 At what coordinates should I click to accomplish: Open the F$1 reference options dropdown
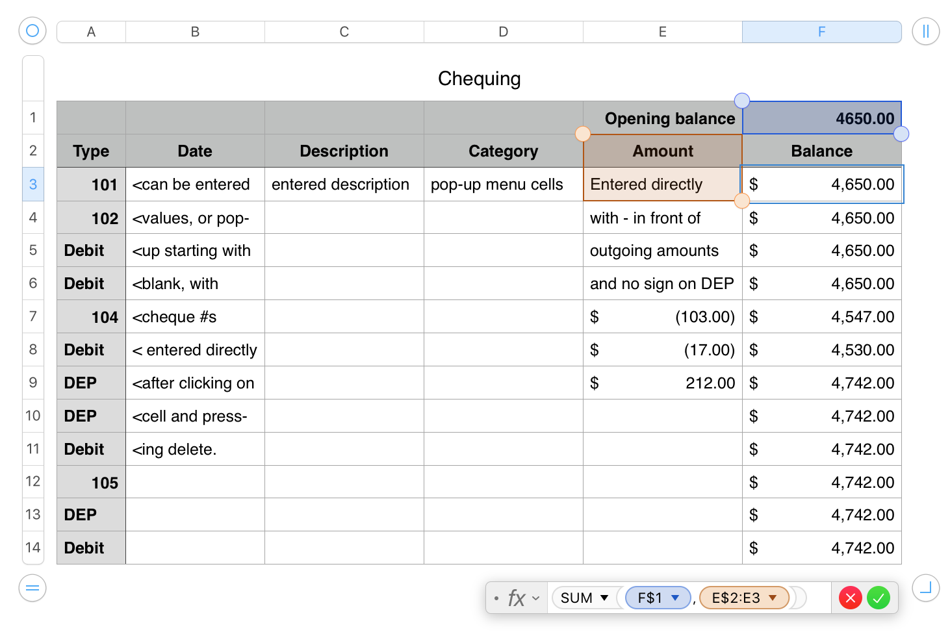(675, 598)
